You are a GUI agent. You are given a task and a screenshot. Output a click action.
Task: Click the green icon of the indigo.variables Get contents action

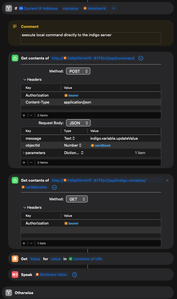pos(15,180)
